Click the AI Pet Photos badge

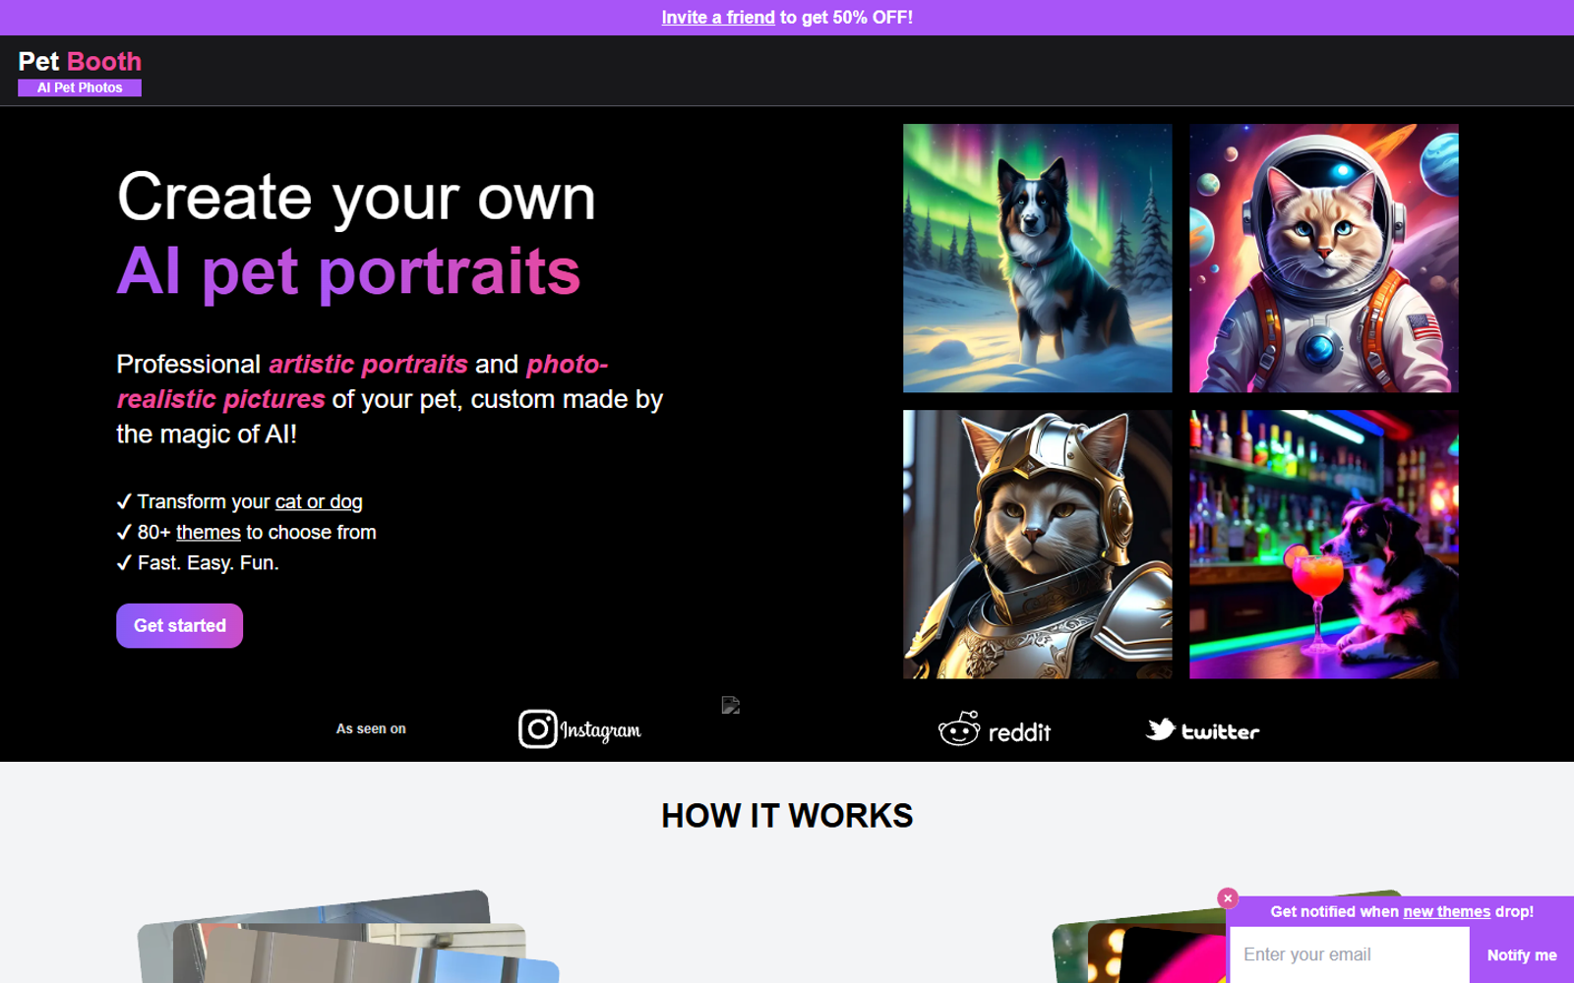[80, 87]
